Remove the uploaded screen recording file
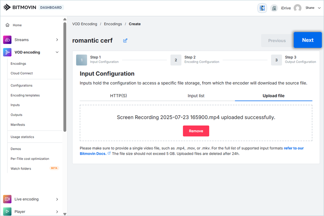Screen dimensions: 324x216 coord(196,131)
